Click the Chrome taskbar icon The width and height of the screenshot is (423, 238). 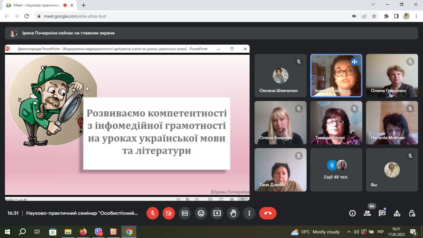click(129, 232)
